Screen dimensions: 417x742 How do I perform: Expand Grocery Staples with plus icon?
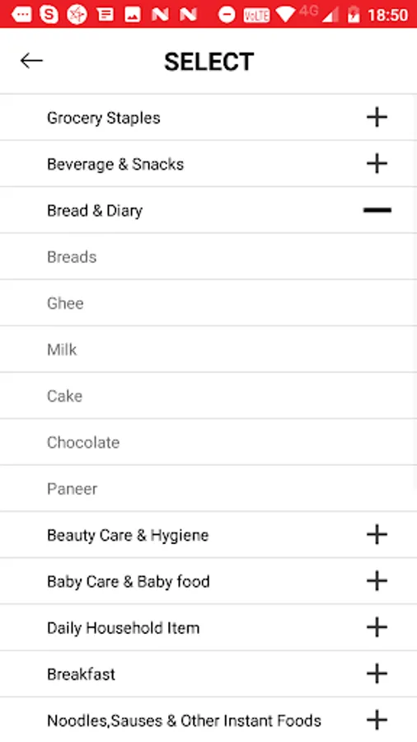coord(377,117)
